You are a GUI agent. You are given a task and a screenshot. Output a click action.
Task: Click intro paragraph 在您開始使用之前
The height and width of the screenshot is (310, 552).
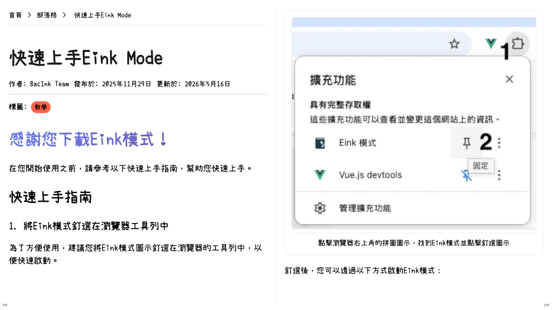tap(131, 168)
